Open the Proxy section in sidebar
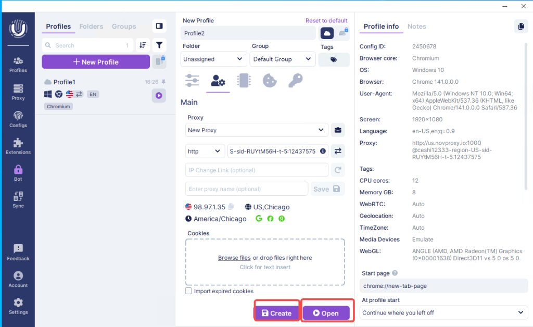Screen dimensions: 533x327 [18, 92]
